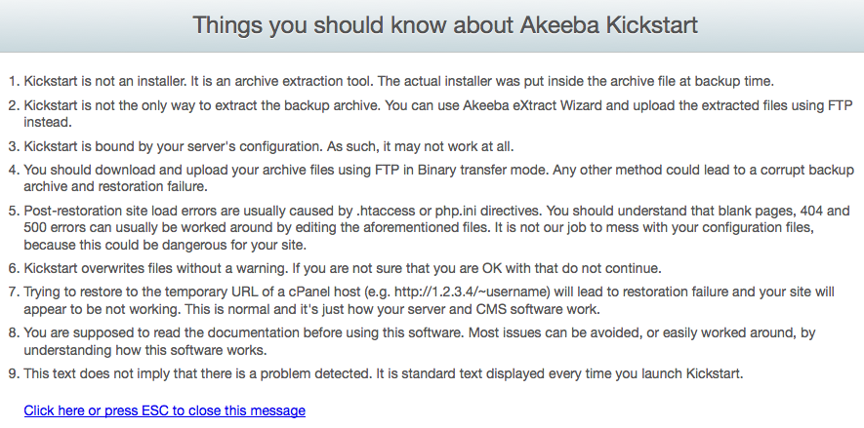Select item 3 about server's configuration
864x428 pixels.
(x=268, y=147)
